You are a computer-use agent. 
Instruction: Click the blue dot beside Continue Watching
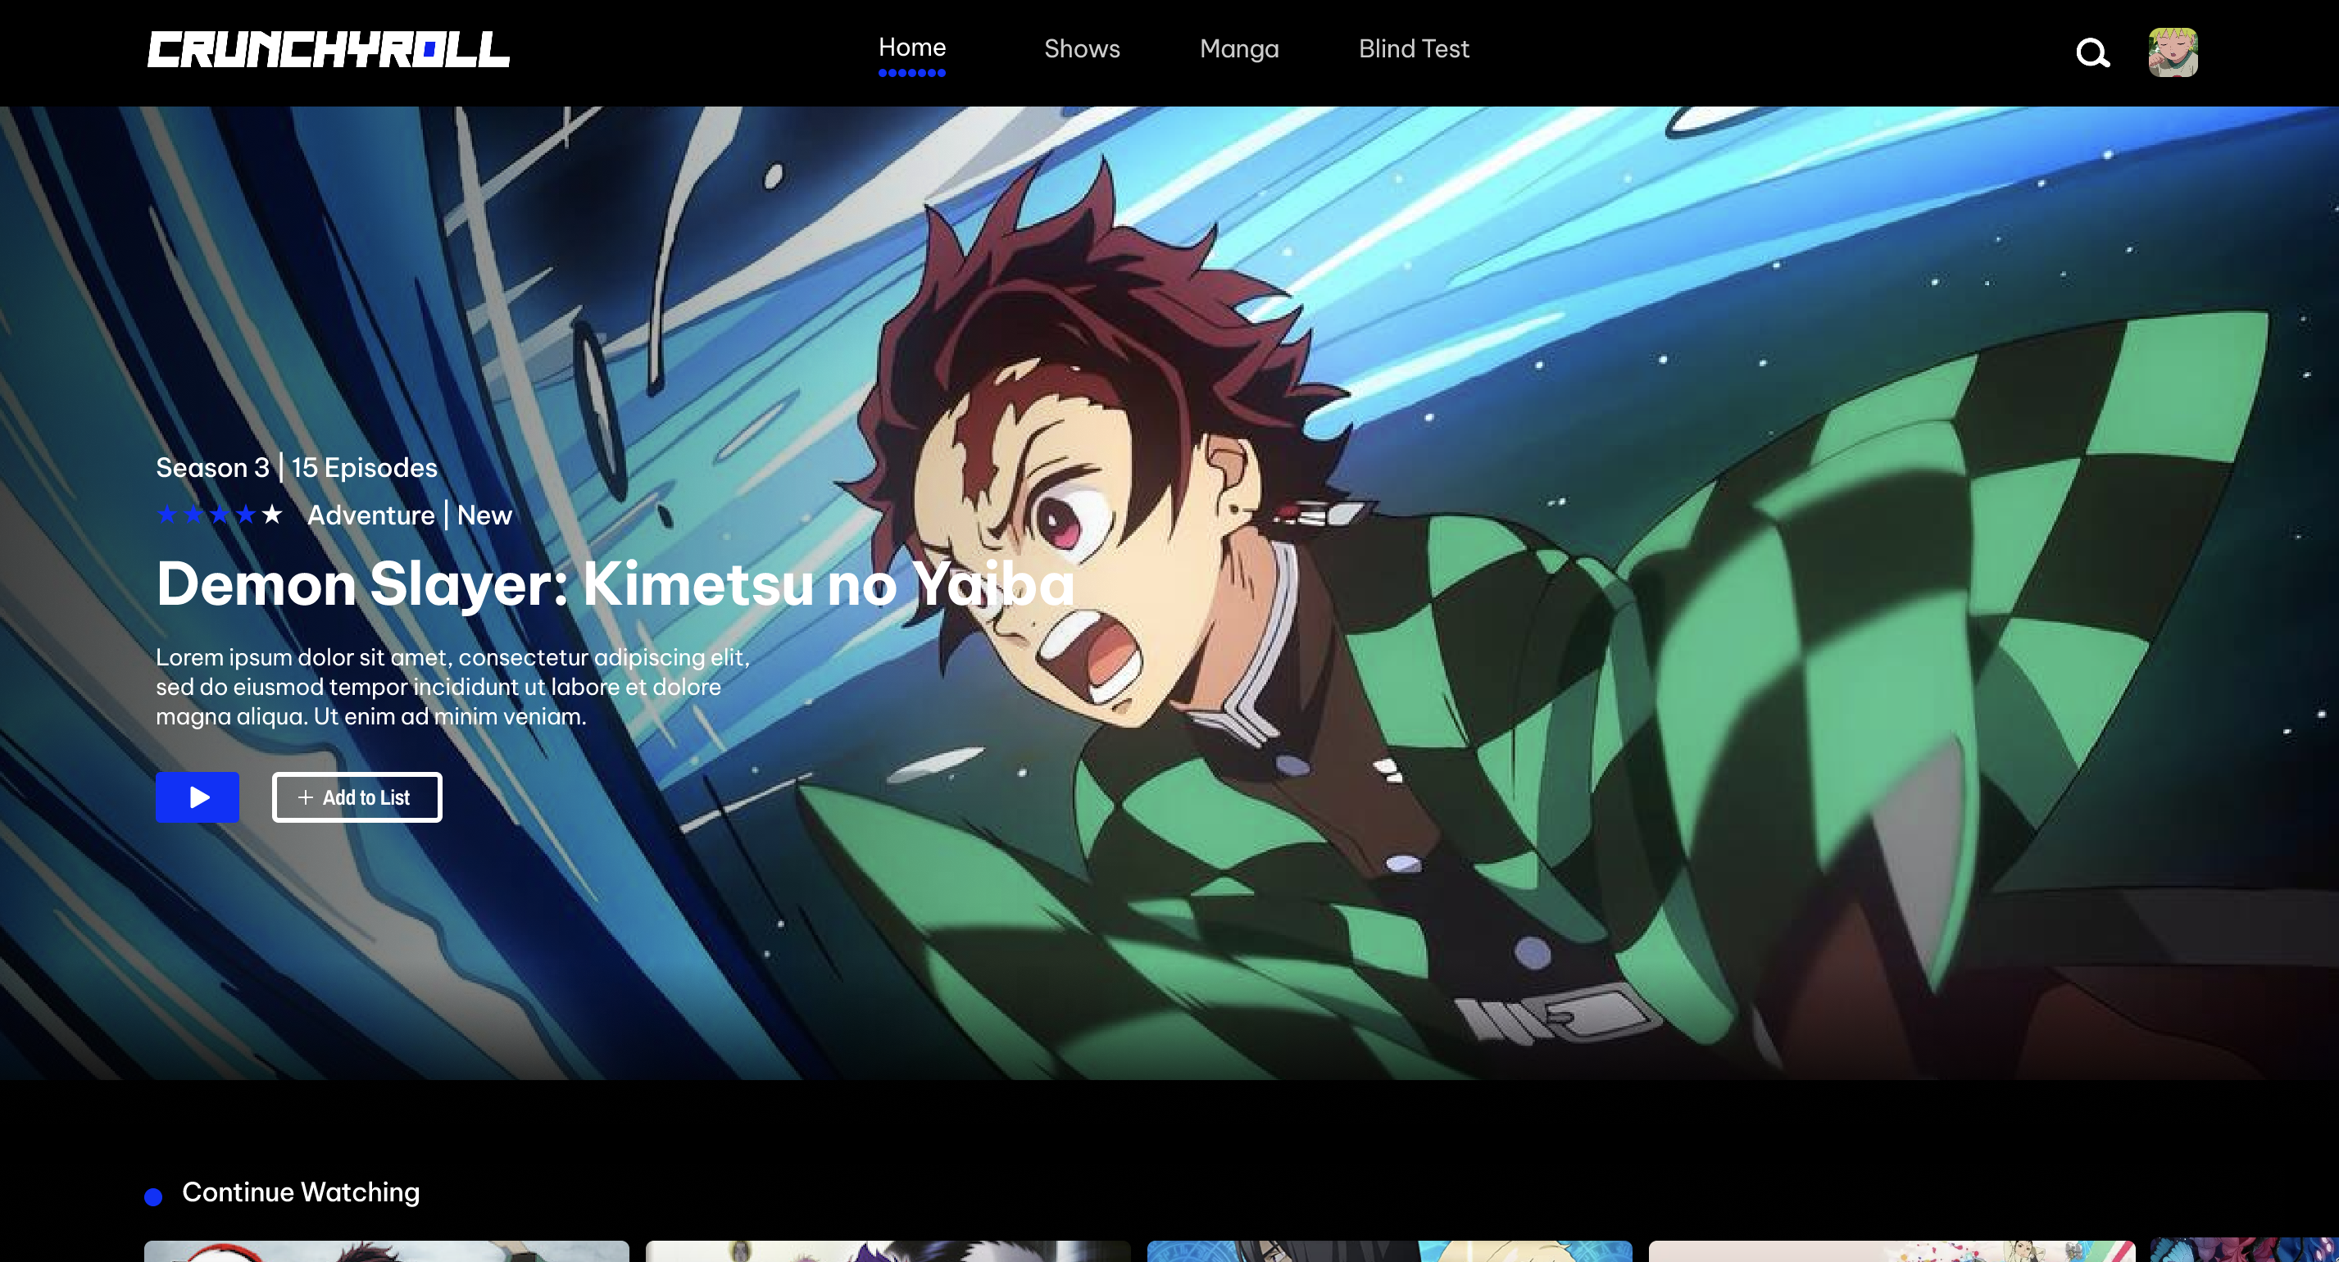pos(153,1196)
